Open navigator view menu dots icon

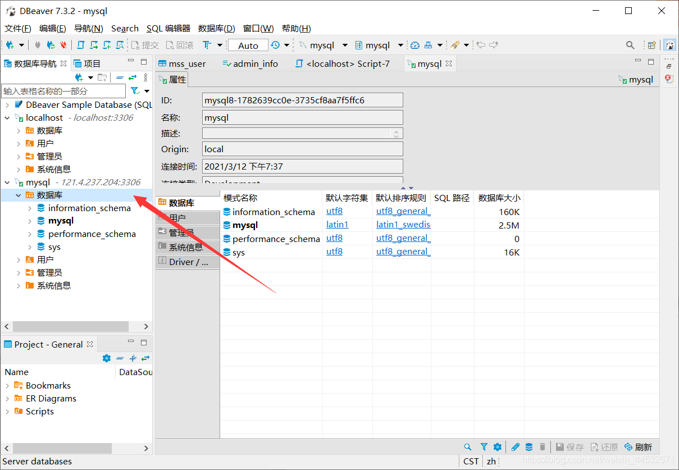145,77
